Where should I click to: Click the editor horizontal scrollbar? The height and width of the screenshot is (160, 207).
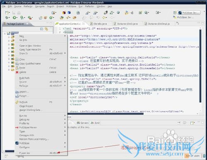tap(105, 114)
